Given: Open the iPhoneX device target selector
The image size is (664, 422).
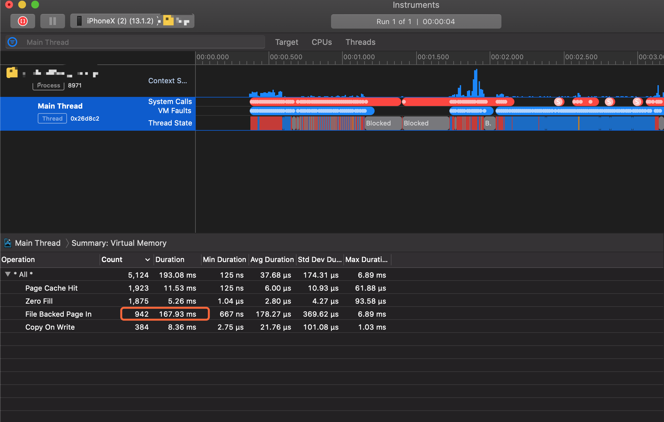Looking at the screenshot, I should tap(132, 21).
